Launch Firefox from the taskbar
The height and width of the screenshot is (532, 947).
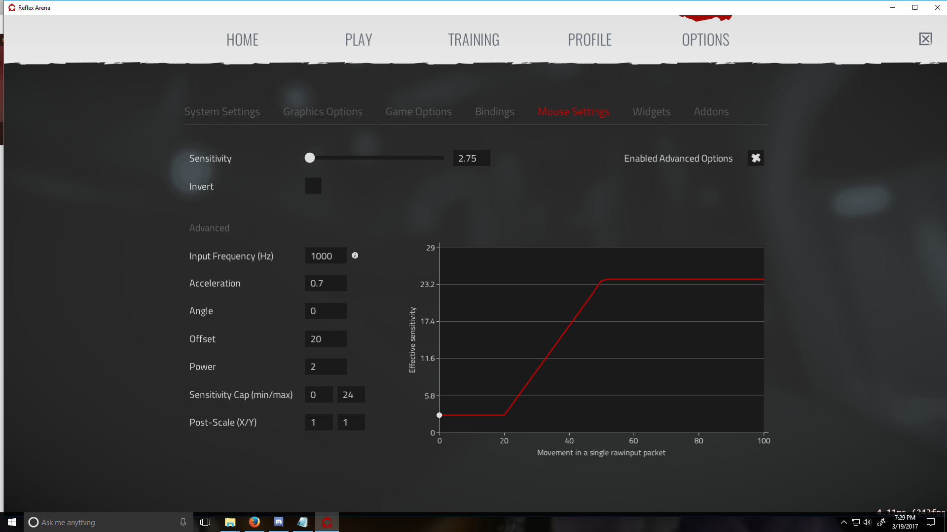[254, 522]
